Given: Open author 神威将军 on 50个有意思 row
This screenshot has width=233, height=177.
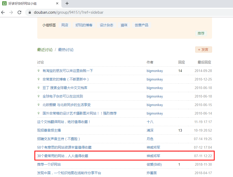Looking at the screenshot, I should (153, 148).
